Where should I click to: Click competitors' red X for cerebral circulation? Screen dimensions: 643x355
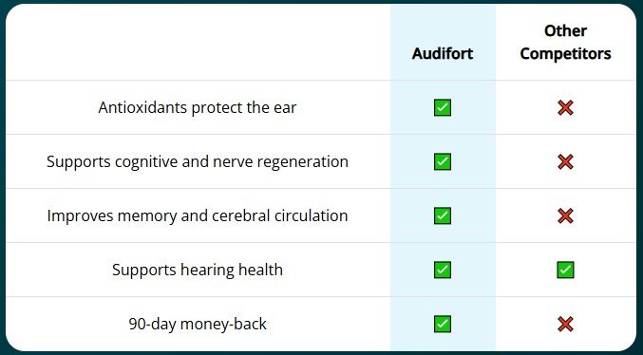(x=565, y=215)
